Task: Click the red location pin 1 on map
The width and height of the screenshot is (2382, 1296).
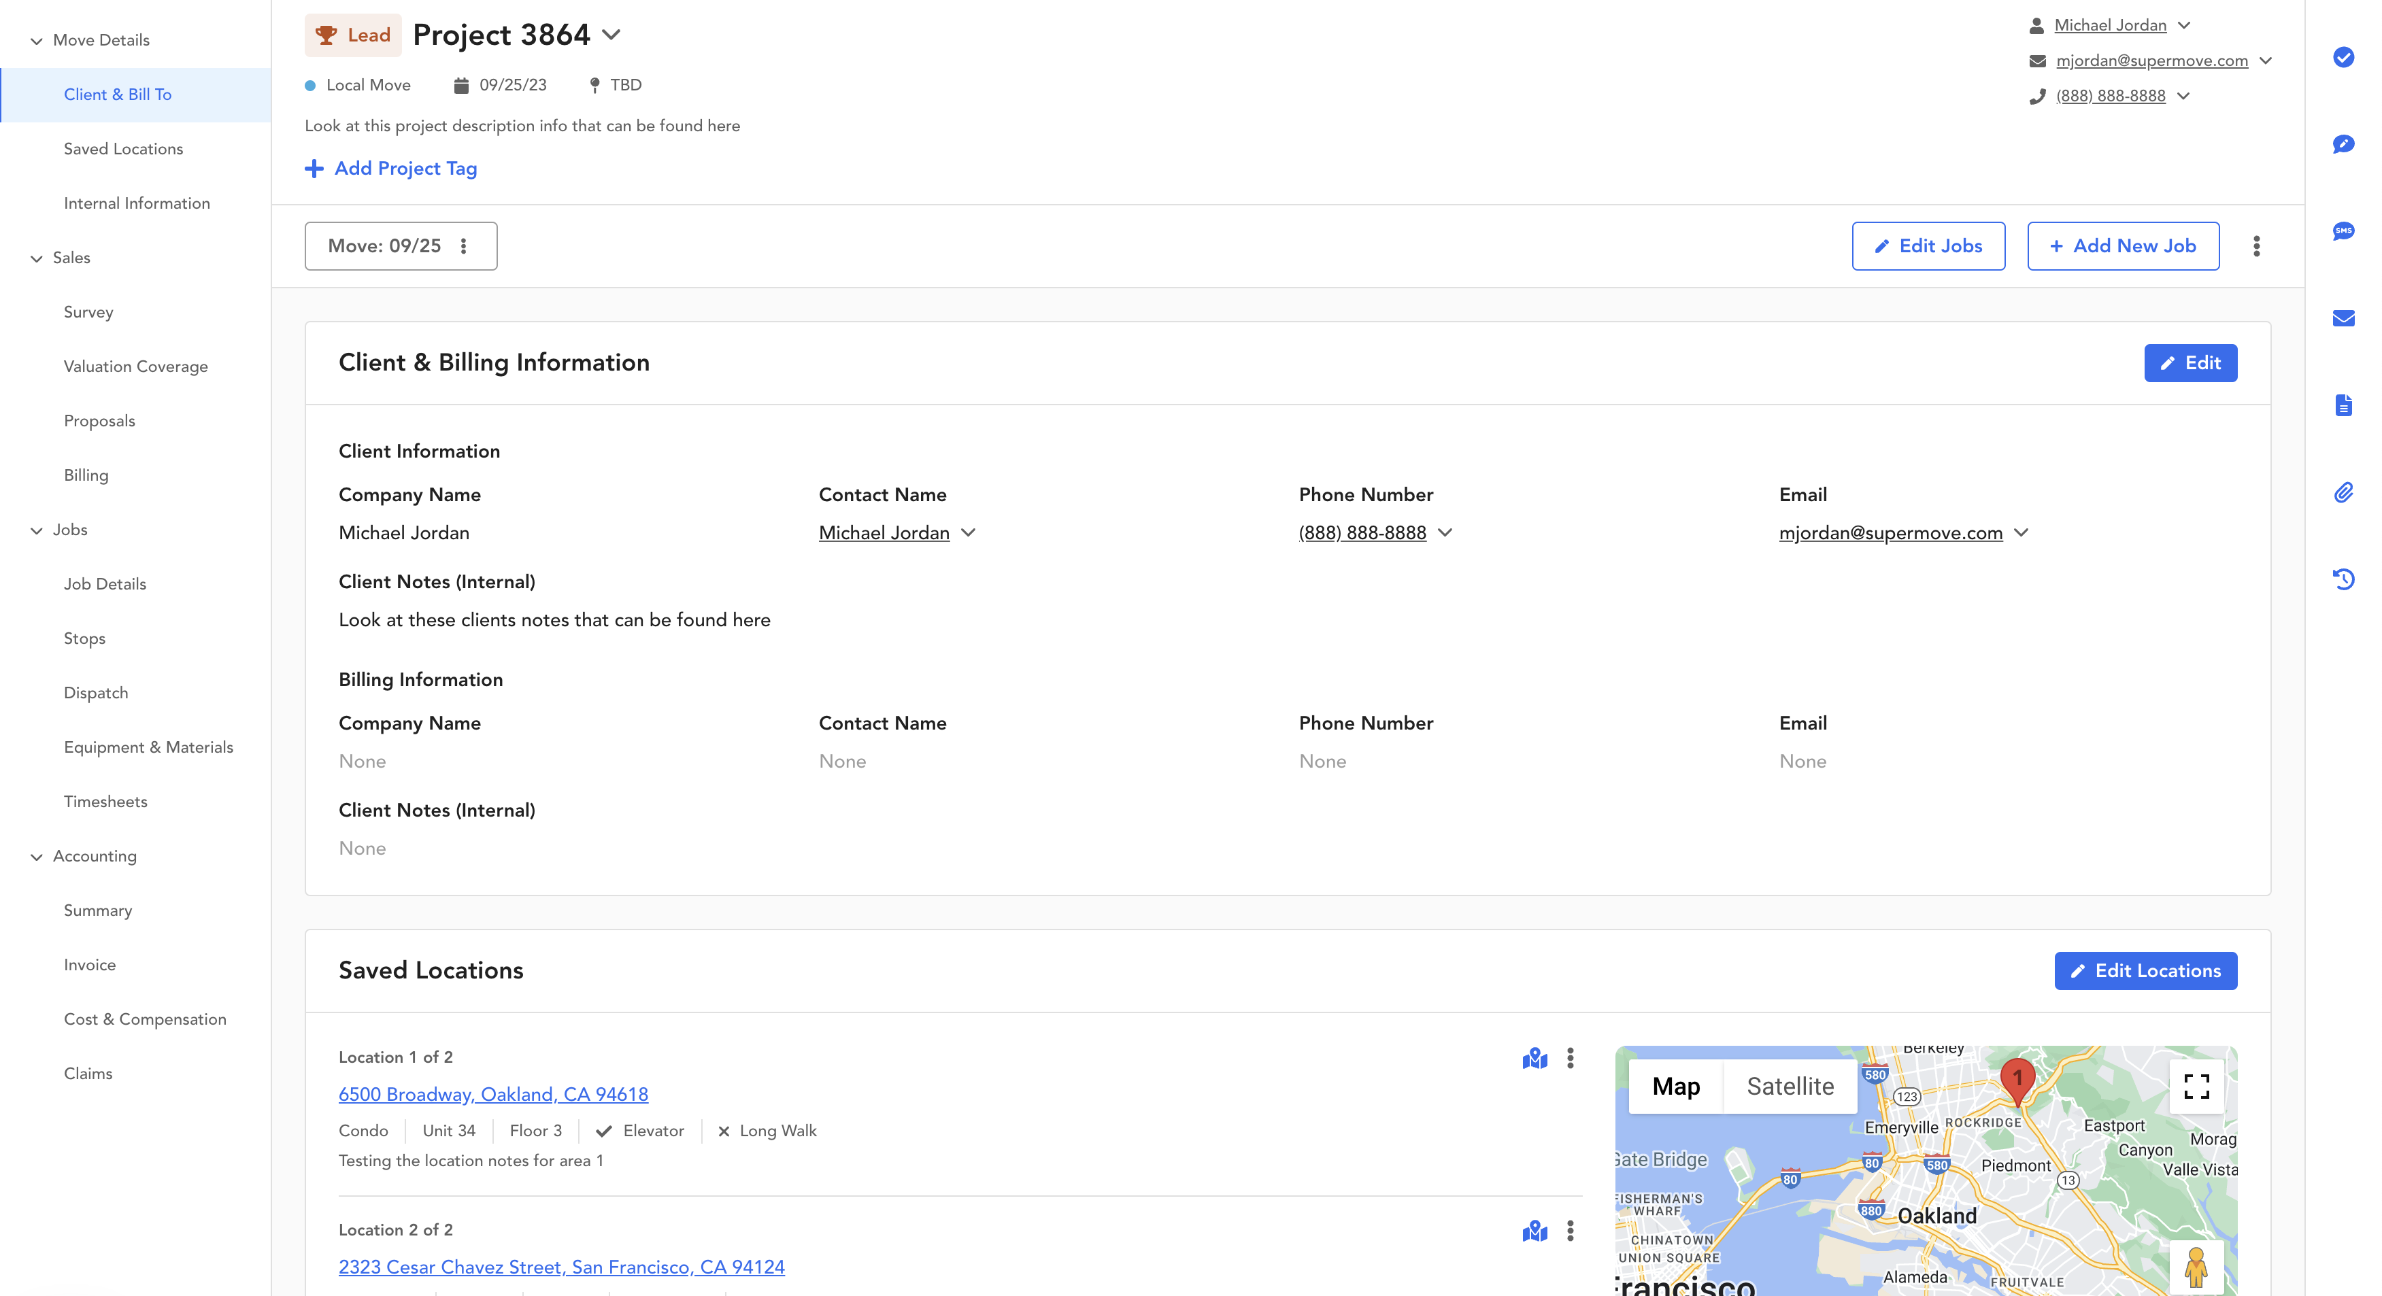Action: click(x=2017, y=1082)
